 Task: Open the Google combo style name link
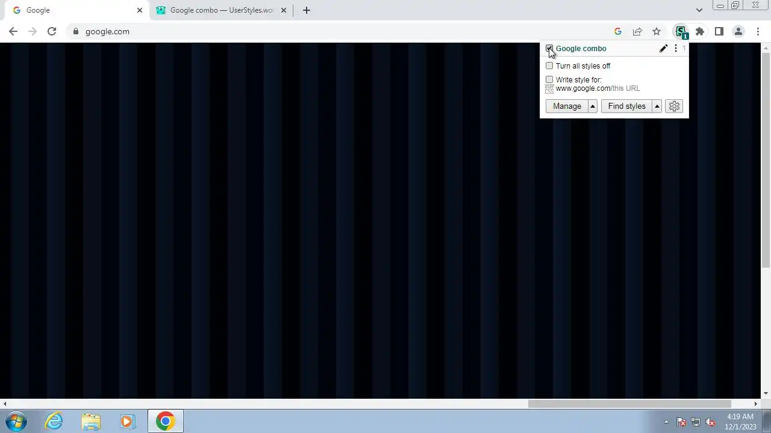[x=581, y=49]
